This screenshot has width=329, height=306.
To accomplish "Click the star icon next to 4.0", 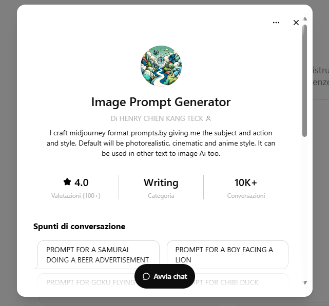I will coord(67,182).
